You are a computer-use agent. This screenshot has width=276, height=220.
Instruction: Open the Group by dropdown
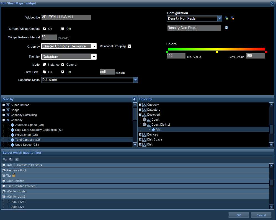click(x=94, y=46)
